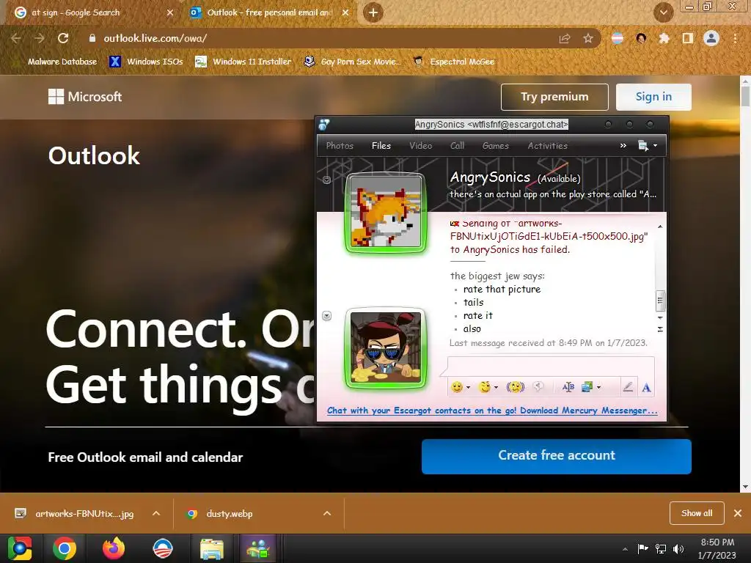Open Chrome's three-dot menu
Viewport: 751px width, 563px height.
point(735,38)
